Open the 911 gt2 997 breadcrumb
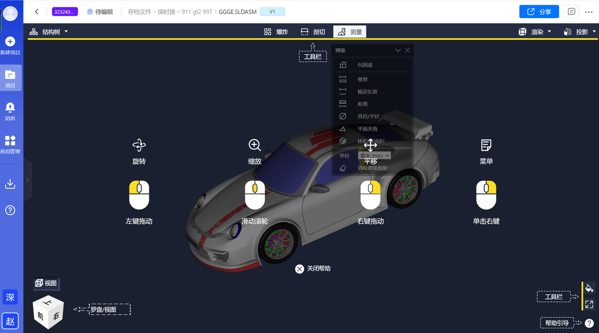Screen dimensions: 599x333 click(x=197, y=12)
